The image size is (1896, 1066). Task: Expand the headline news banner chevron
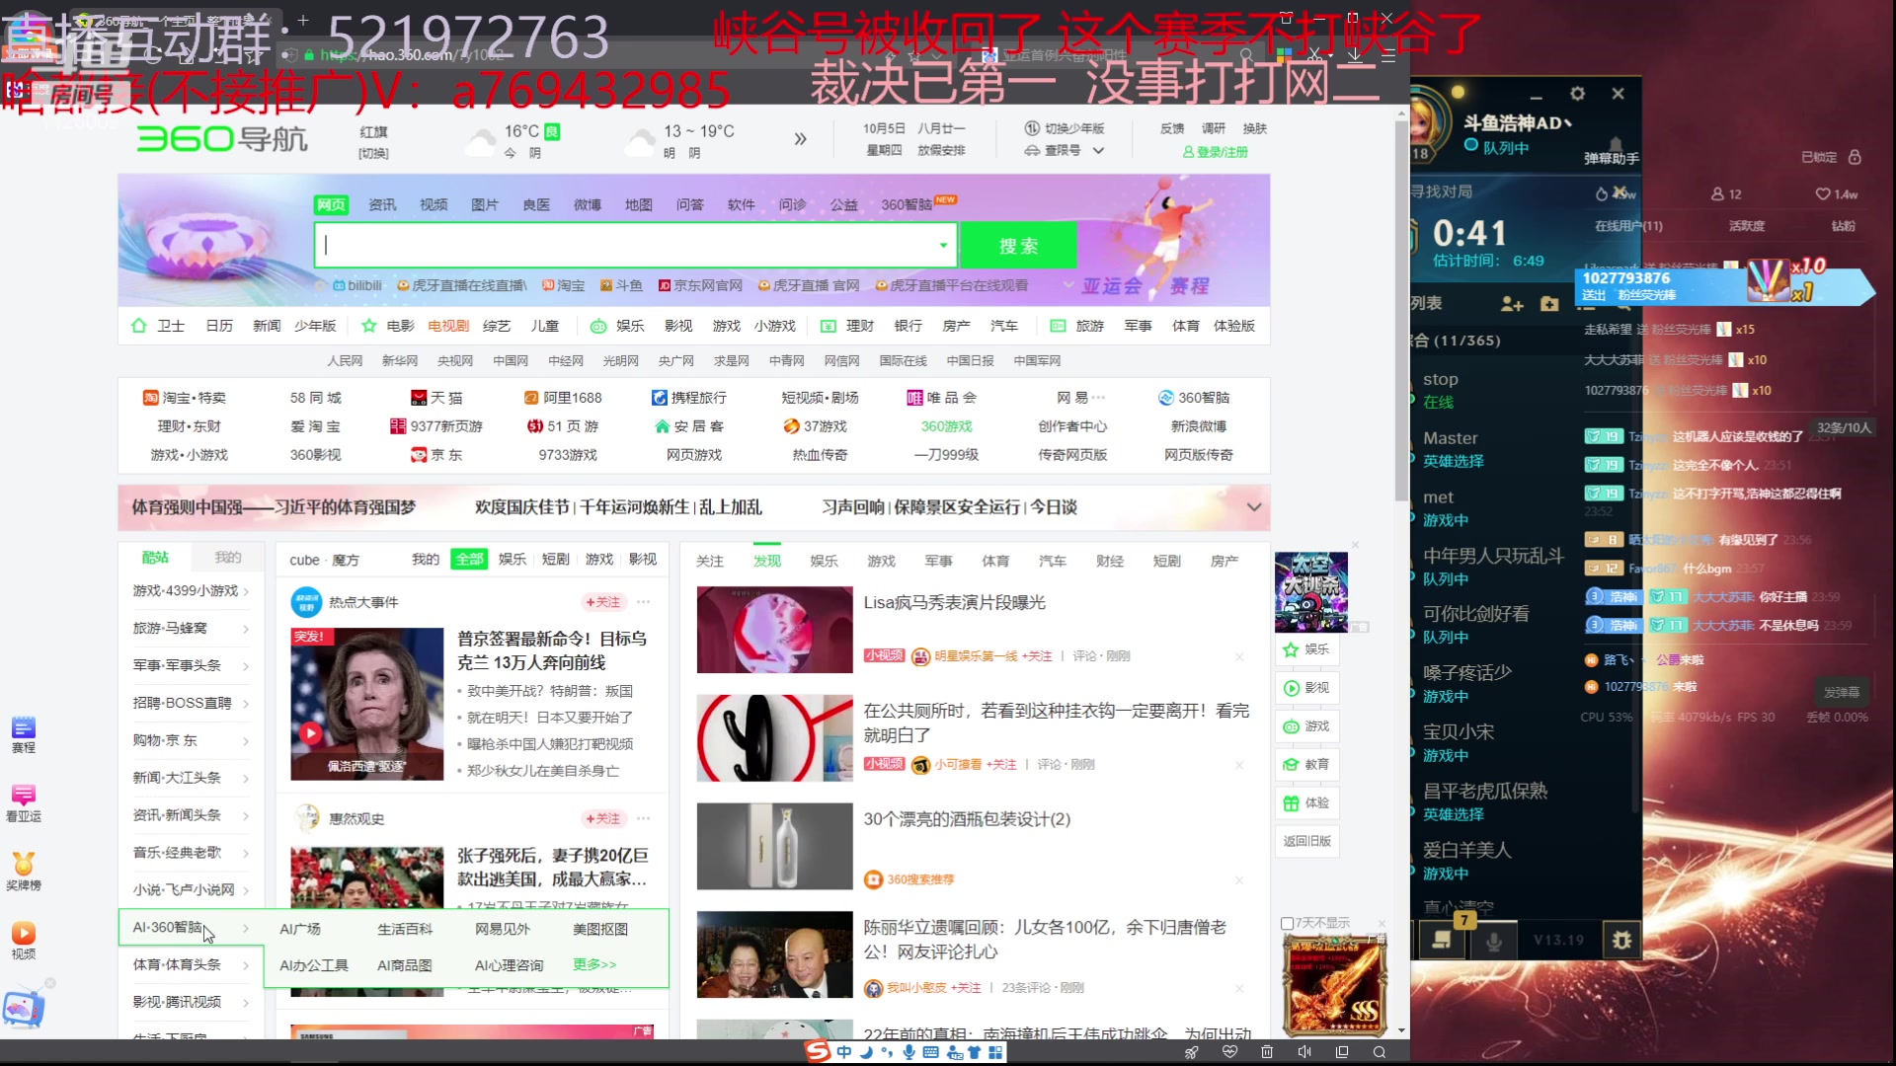point(1254,507)
